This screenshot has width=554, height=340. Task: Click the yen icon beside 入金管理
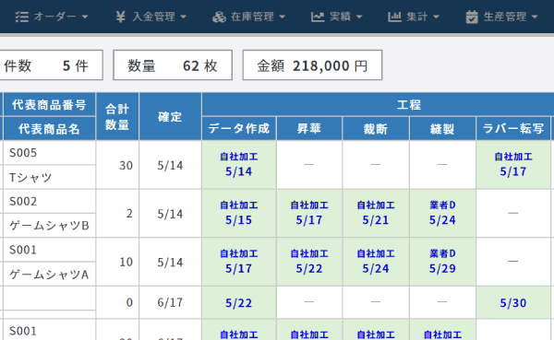pyautogui.click(x=120, y=17)
